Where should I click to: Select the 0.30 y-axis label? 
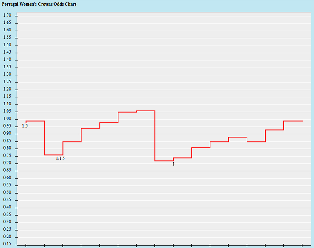click(7, 222)
